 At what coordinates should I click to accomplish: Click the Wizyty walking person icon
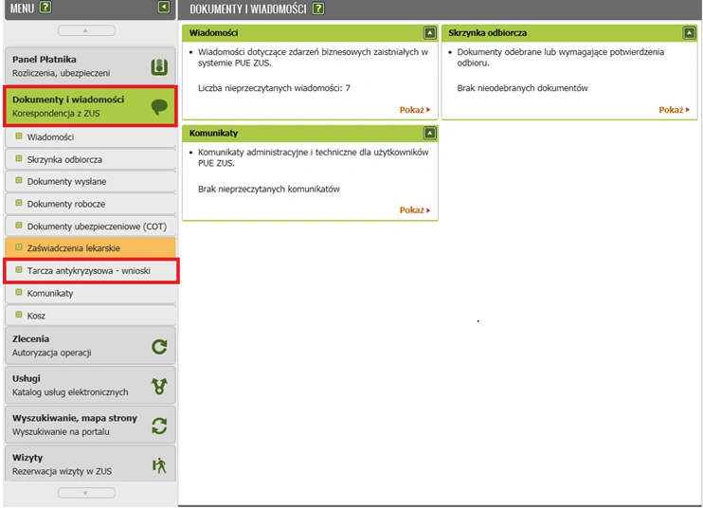point(159,465)
